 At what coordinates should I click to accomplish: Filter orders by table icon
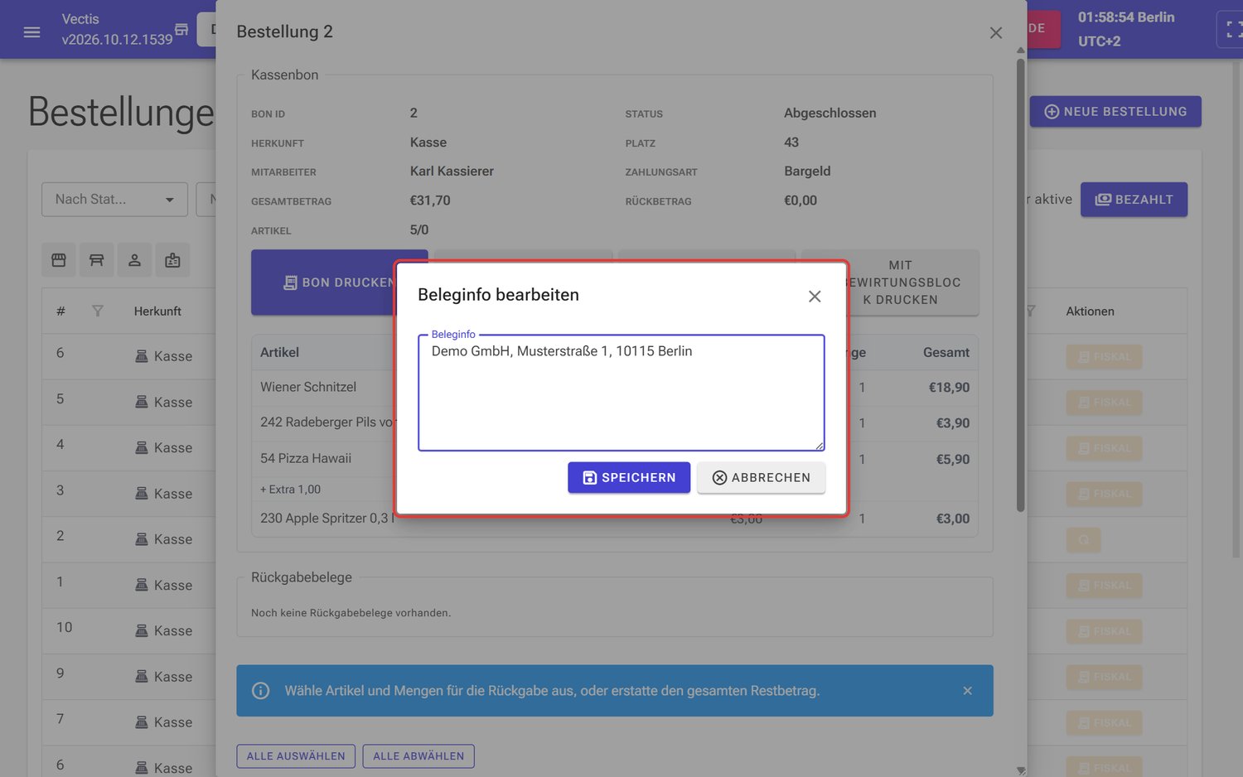click(x=96, y=260)
